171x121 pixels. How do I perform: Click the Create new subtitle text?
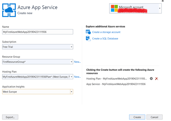(x=25, y=13)
